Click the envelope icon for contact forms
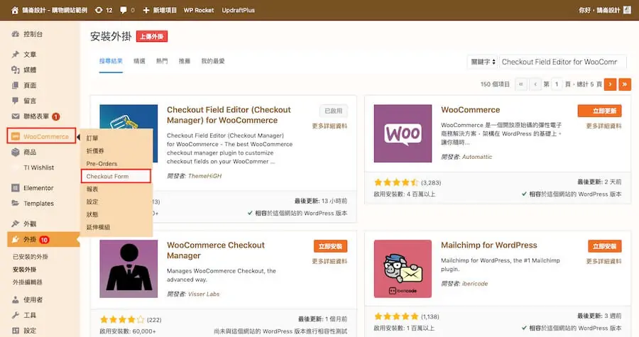Viewport: 639px width, 337px height. 16,116
